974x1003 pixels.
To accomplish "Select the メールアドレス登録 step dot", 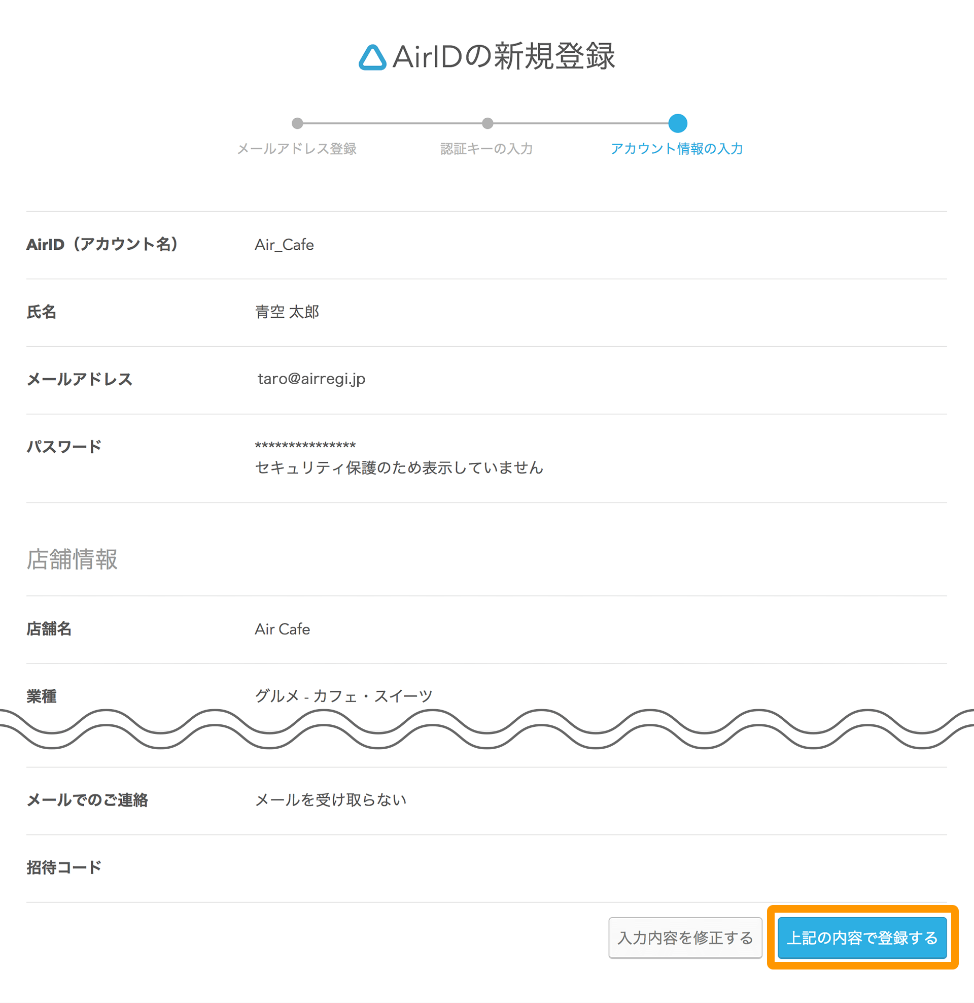I will pos(297,123).
